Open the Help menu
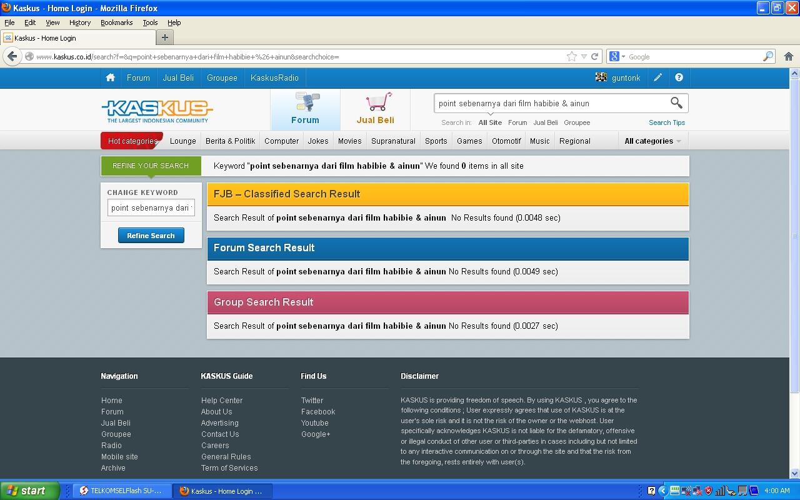The height and width of the screenshot is (500, 800). (x=174, y=22)
